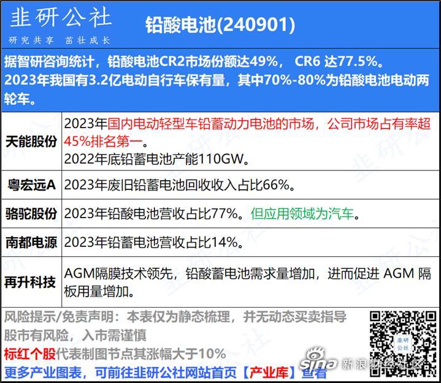Click green text 但应用领域为汽车
Screen dimensions: 441x383
[x=302, y=214]
